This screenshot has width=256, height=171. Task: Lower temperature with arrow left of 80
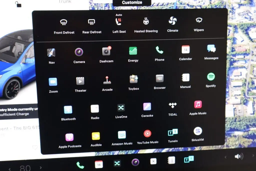[10, 169]
